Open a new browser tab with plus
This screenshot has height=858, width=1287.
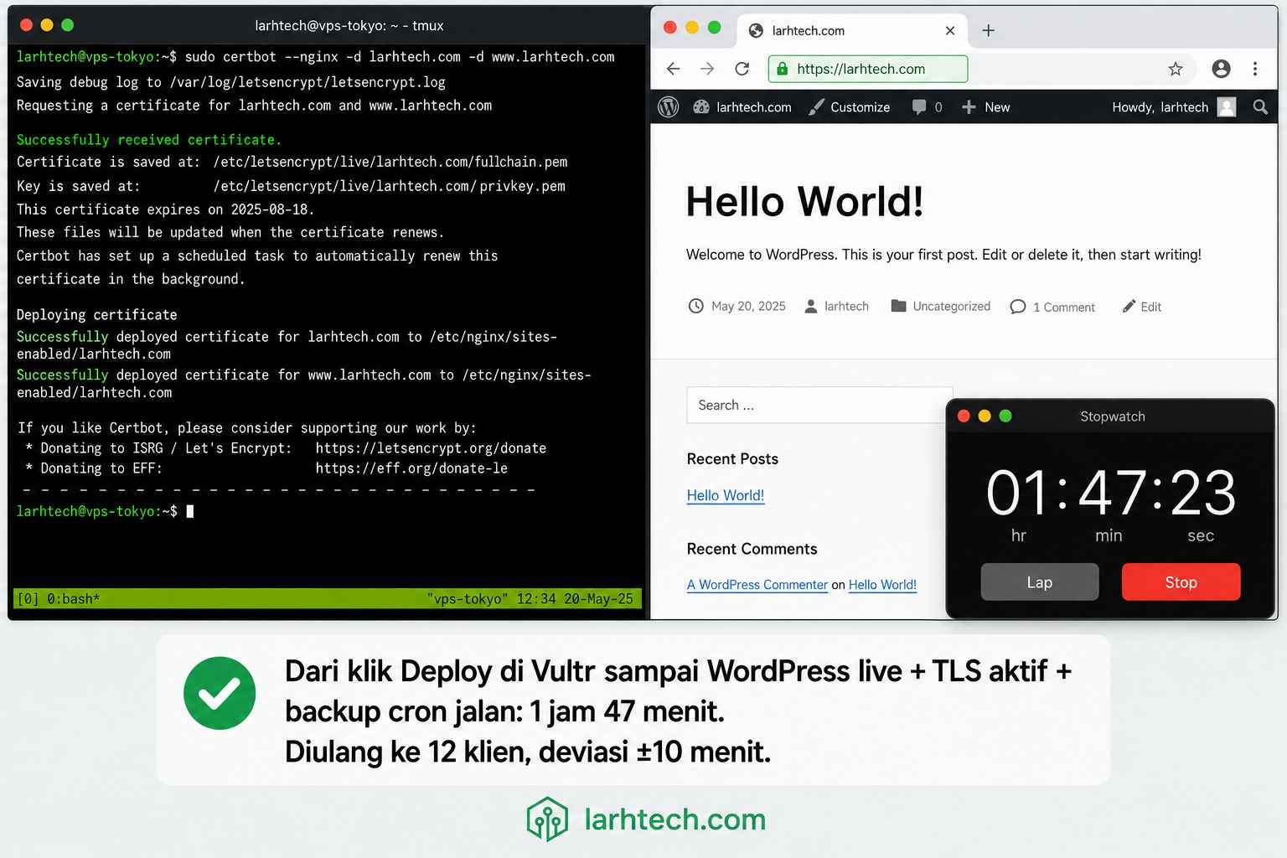[988, 30]
